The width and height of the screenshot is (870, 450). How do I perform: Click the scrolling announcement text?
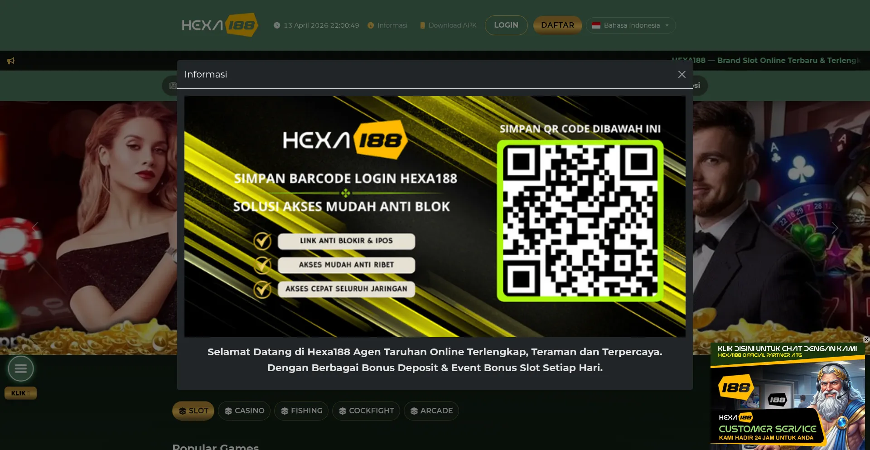[766, 60]
